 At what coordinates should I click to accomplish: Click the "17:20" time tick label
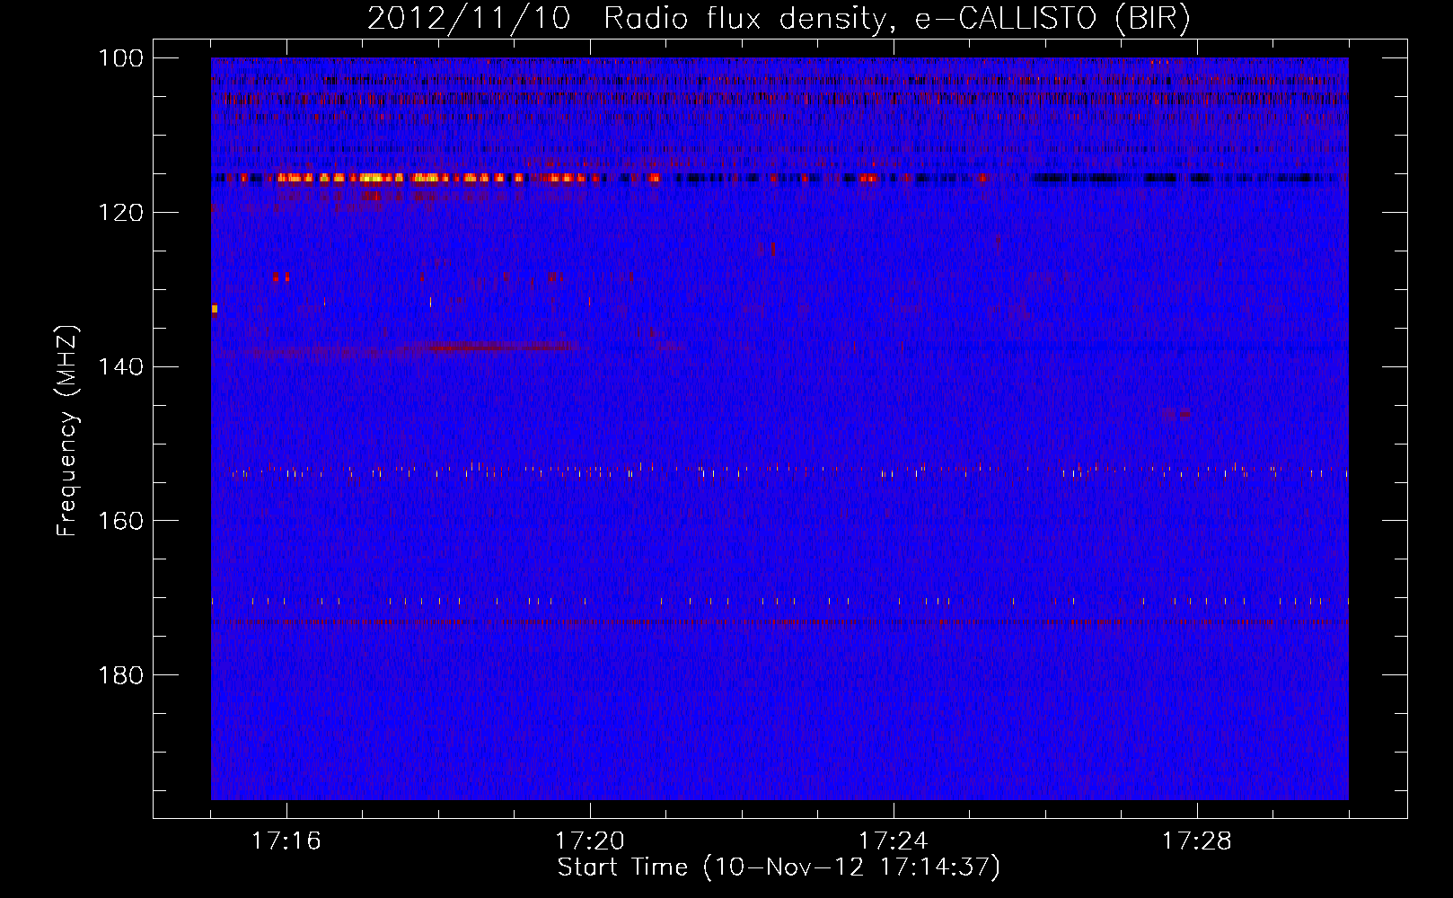590,841
